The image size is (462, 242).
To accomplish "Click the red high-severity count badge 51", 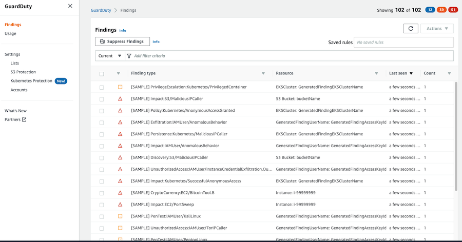I will tap(453, 10).
